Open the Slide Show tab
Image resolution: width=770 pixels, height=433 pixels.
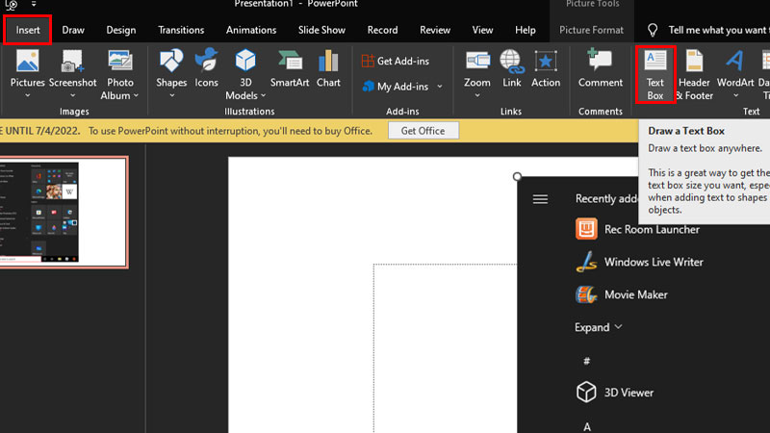[x=321, y=30]
